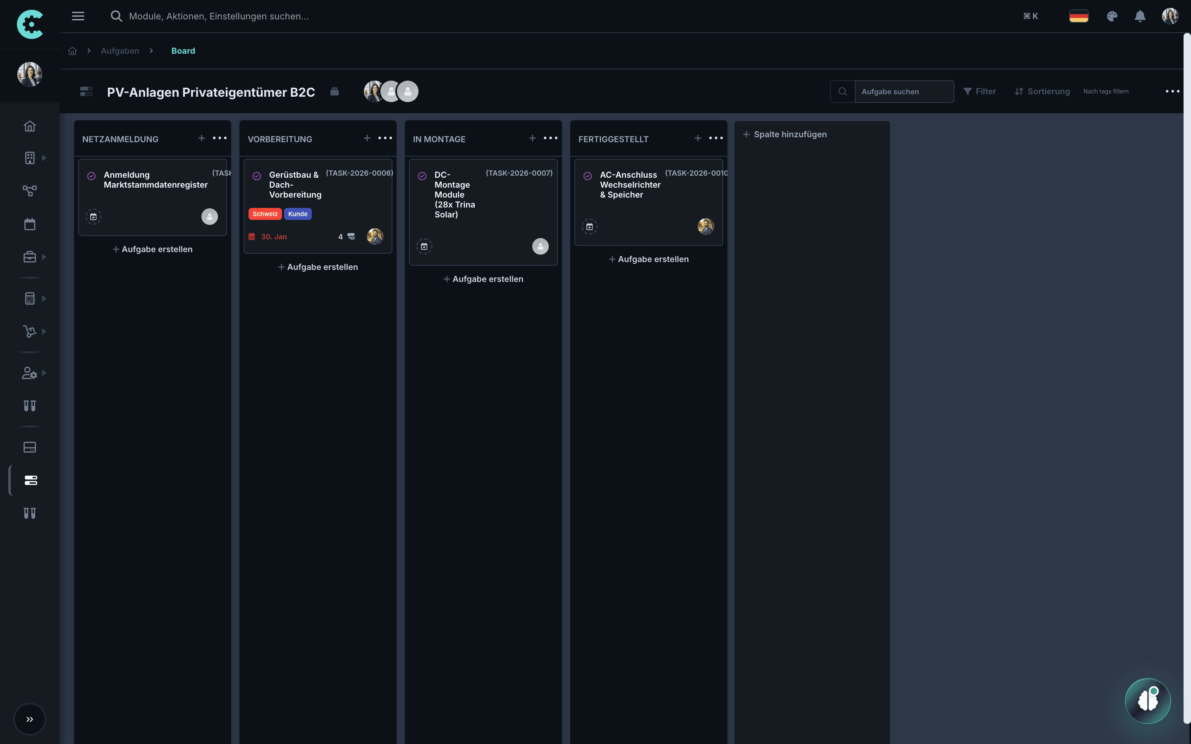
Task: Select the calendar icon in the sidebar
Action: (x=29, y=224)
